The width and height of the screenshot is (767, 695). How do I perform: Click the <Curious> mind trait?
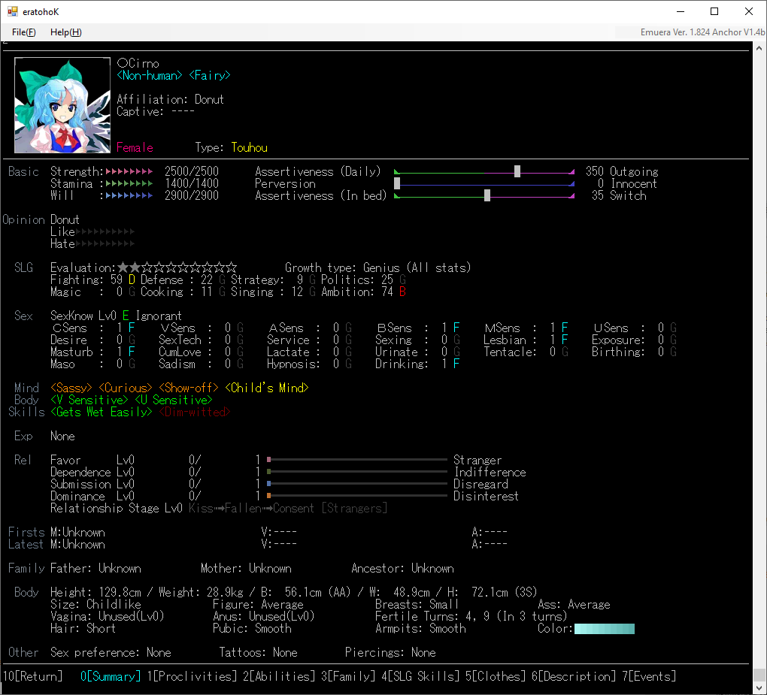coord(126,388)
